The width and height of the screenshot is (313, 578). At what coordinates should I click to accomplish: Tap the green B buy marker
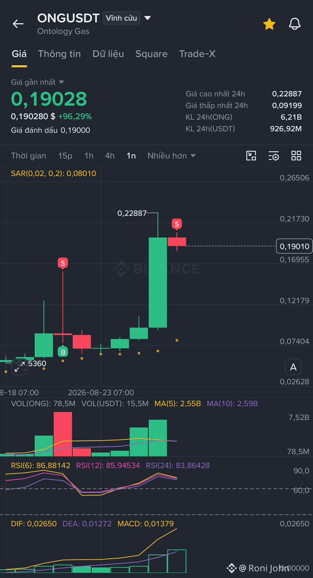pos(63,352)
